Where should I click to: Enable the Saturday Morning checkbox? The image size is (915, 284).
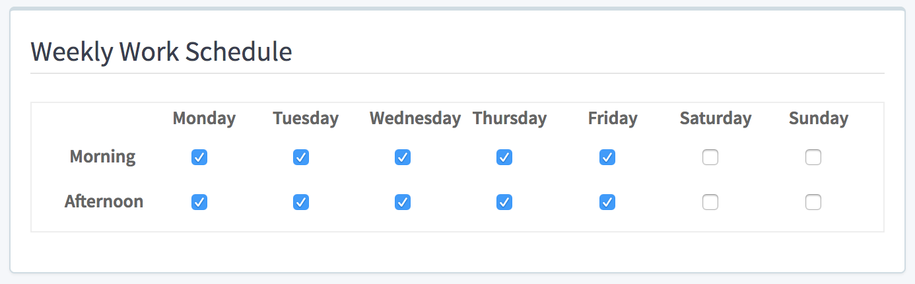point(710,157)
